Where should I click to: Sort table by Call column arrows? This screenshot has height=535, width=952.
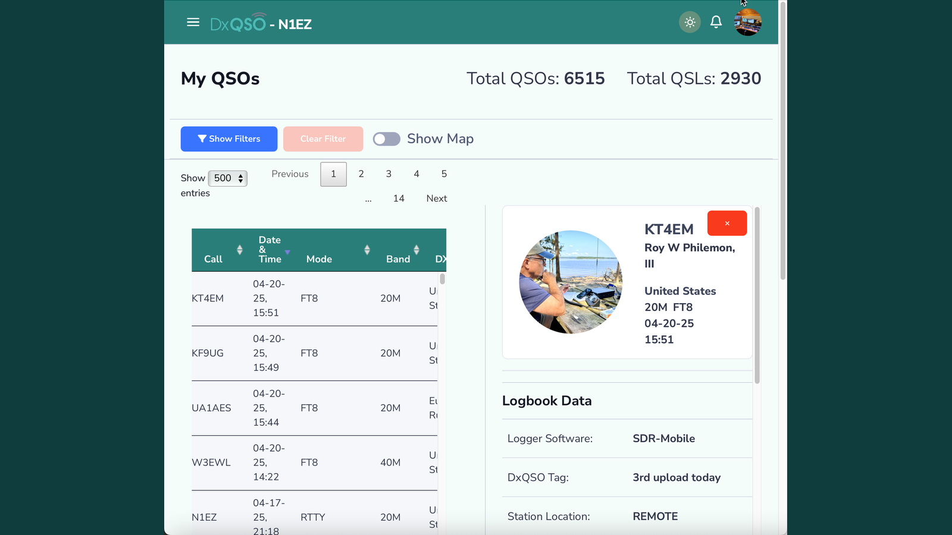click(x=240, y=250)
